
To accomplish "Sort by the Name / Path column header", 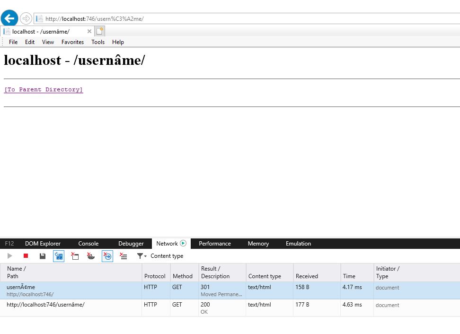I will tap(71, 272).
